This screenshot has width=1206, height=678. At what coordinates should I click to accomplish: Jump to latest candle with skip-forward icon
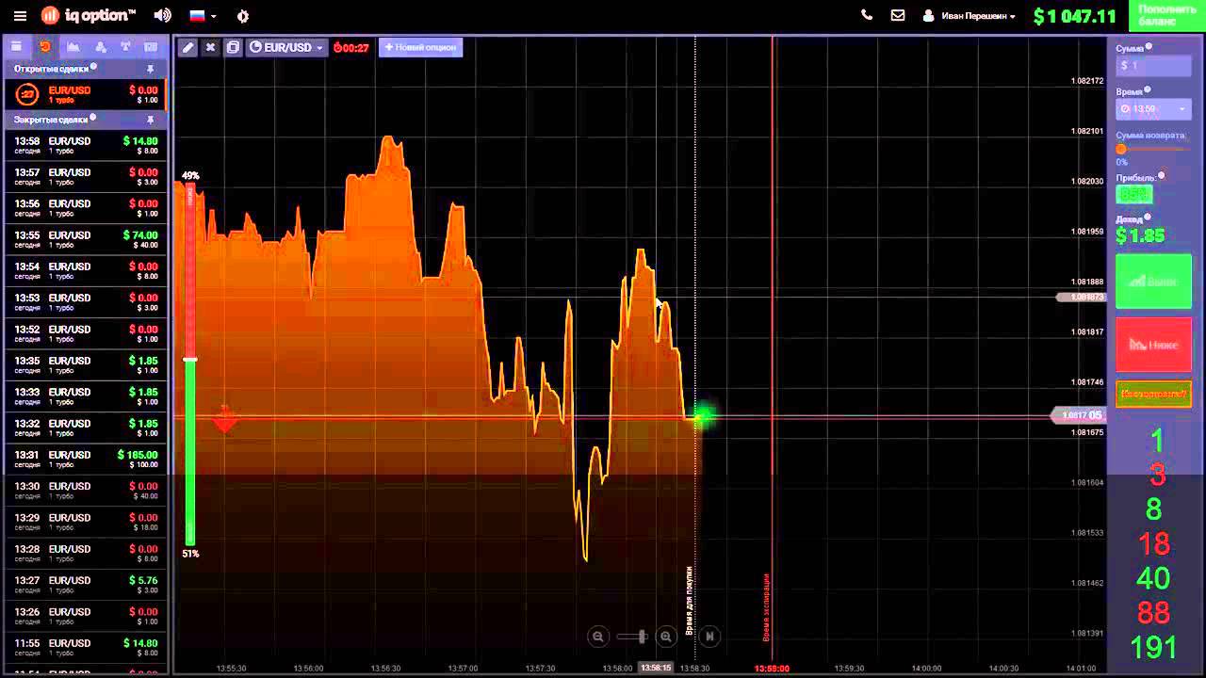709,637
